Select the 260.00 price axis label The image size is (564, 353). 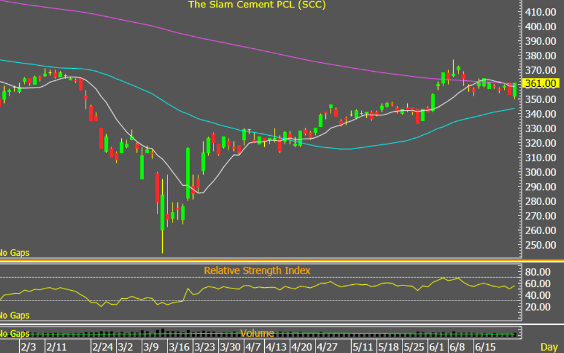click(x=541, y=231)
